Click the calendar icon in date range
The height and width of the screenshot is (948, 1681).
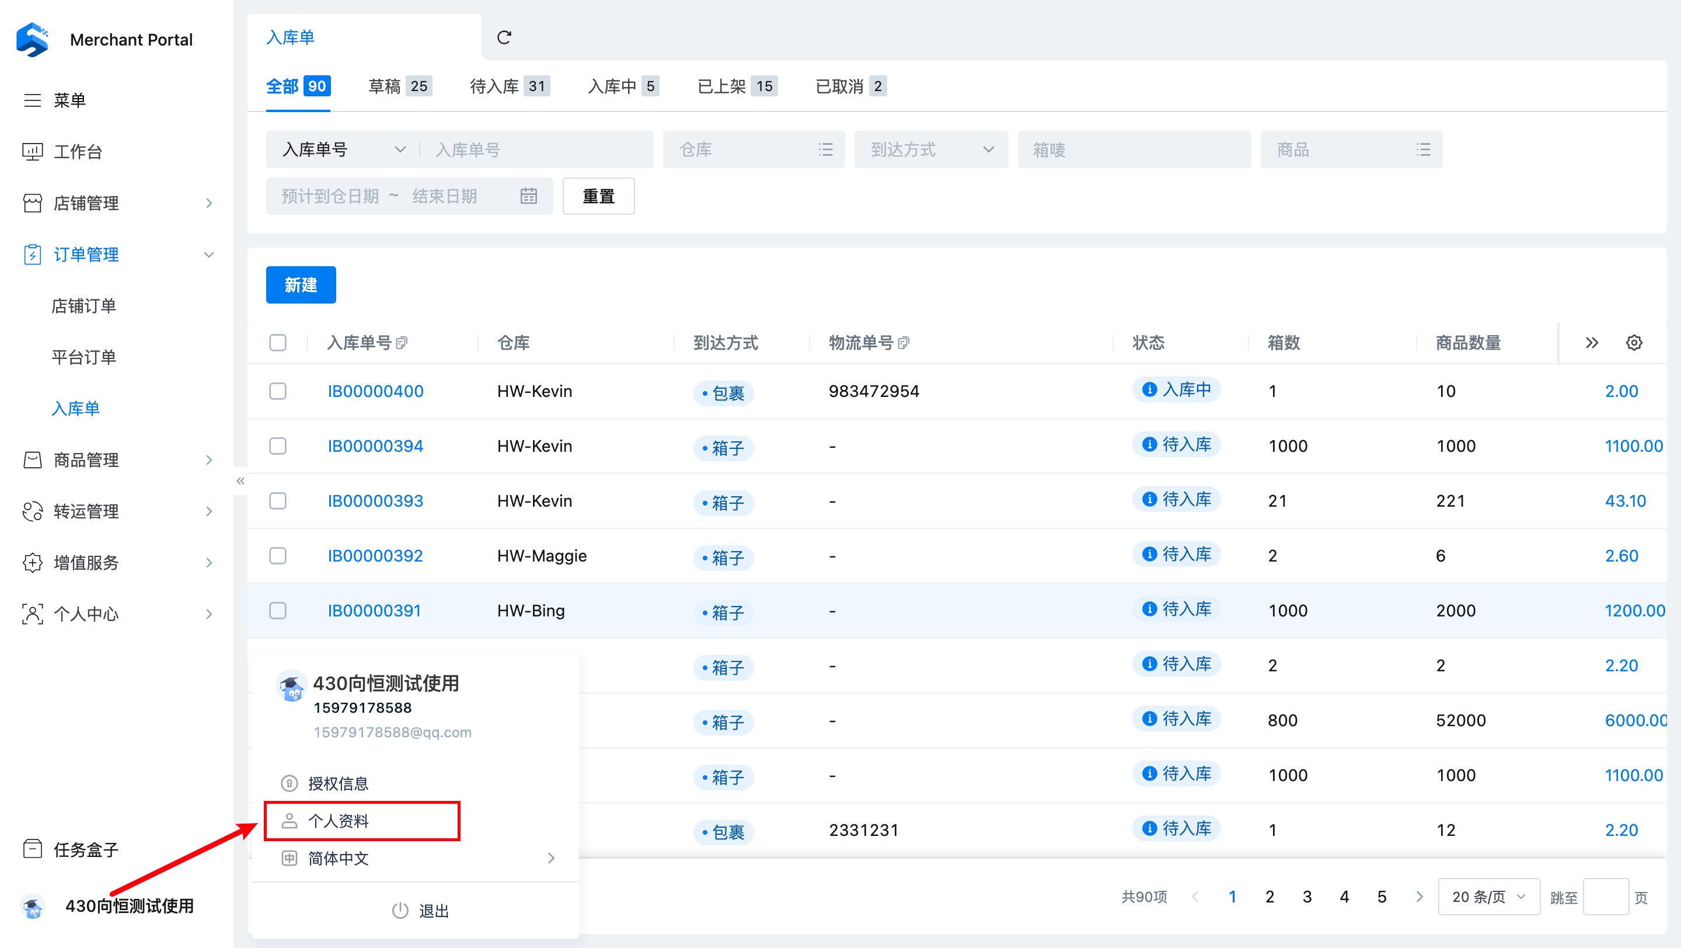(529, 196)
